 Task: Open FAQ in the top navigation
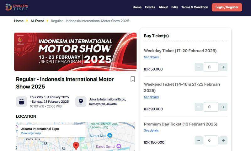[x=174, y=7]
